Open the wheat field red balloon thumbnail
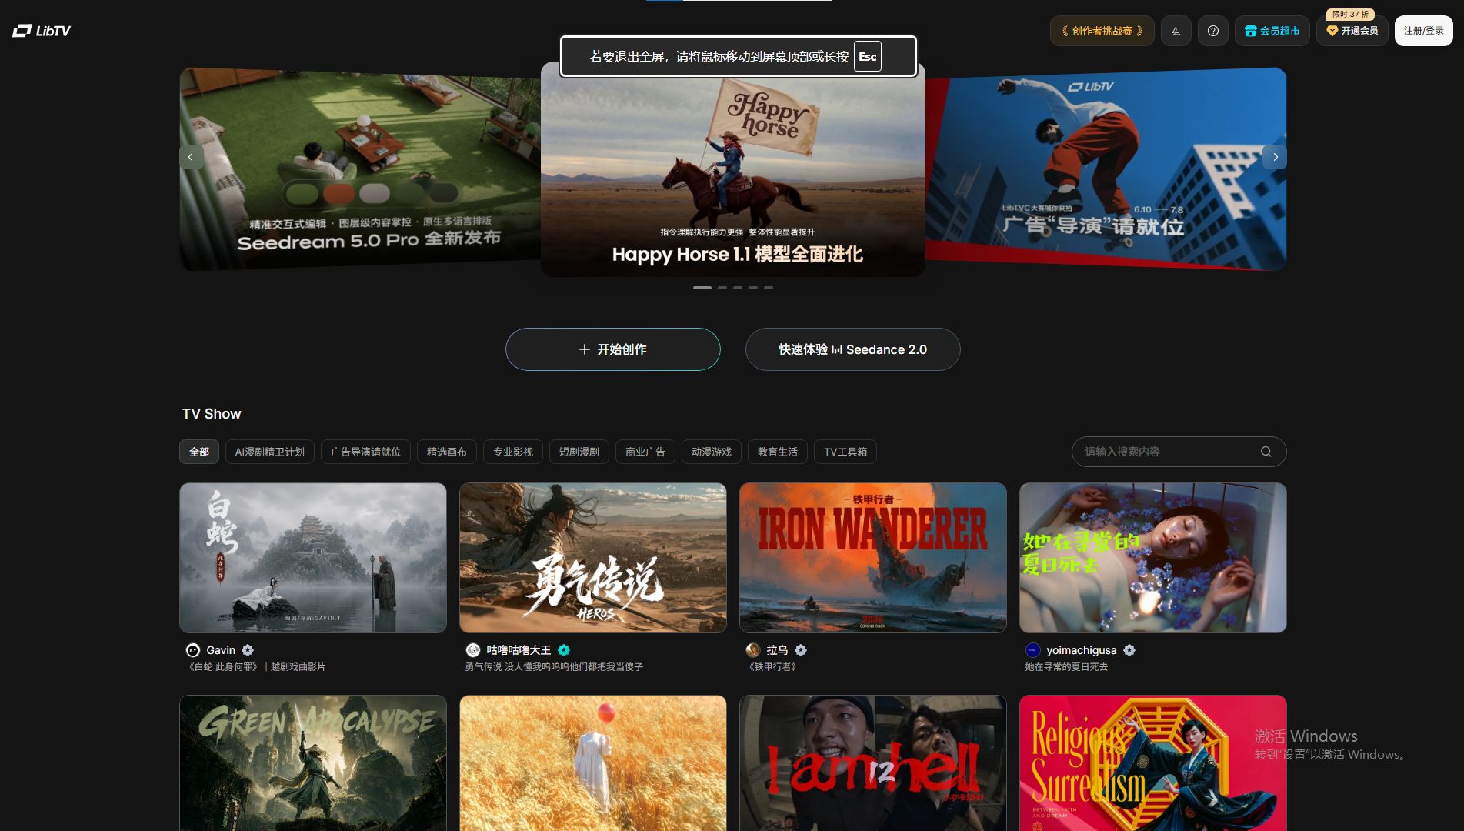Viewport: 1464px width, 831px height. [593, 763]
